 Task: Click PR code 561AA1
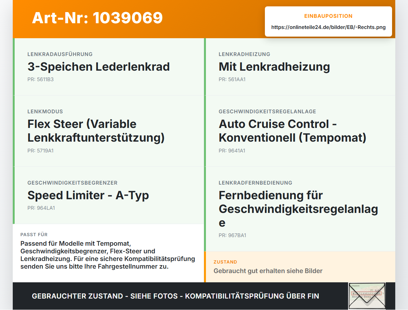pos(232,79)
